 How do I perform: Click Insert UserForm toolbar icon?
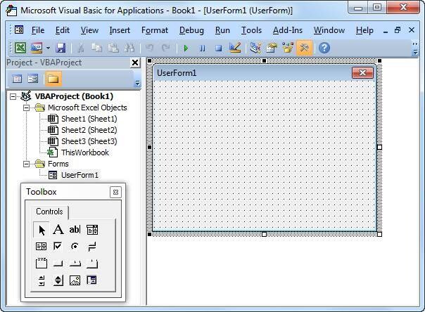tap(37, 48)
